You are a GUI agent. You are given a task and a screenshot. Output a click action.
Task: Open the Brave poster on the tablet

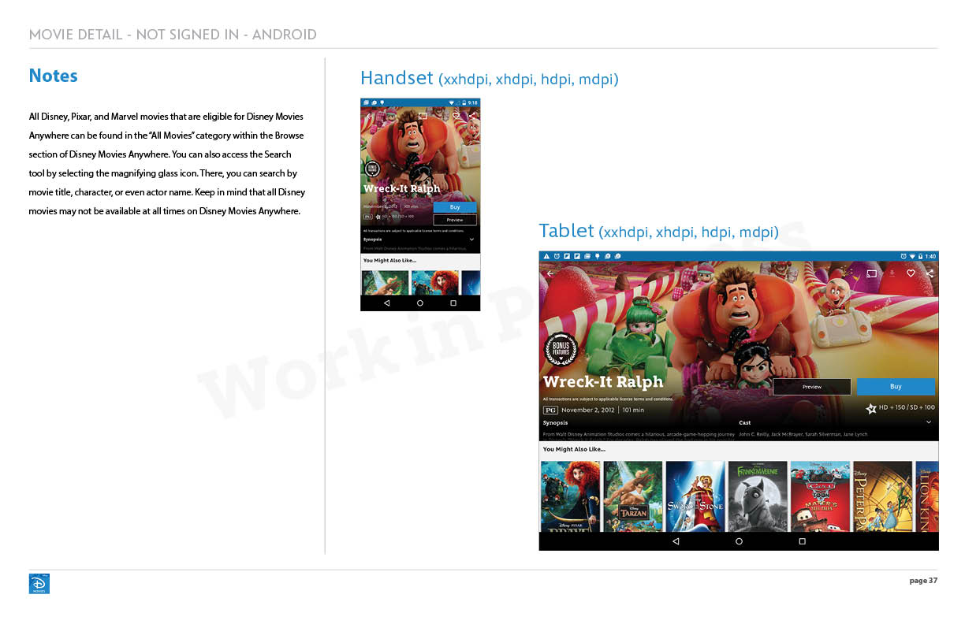click(571, 496)
